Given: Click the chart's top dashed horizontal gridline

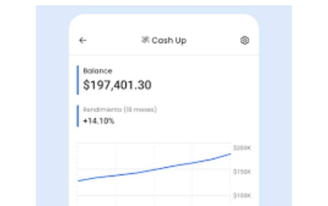Looking at the screenshot, I should (x=154, y=143).
